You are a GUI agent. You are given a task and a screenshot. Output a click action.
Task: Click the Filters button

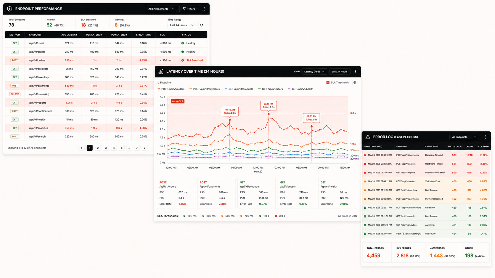click(189, 9)
